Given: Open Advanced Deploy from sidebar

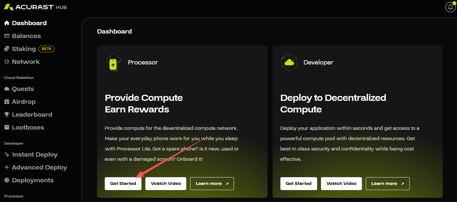Looking at the screenshot, I should [x=39, y=168].
